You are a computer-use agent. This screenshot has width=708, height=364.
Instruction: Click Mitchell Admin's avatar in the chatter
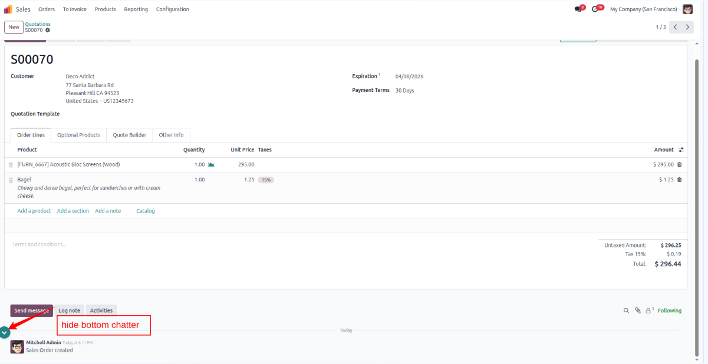pos(17,347)
